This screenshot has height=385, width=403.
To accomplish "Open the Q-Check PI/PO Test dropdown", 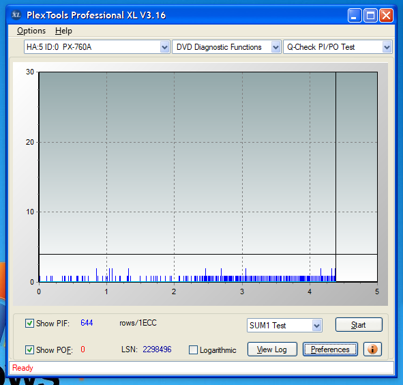I will click(x=338, y=47).
